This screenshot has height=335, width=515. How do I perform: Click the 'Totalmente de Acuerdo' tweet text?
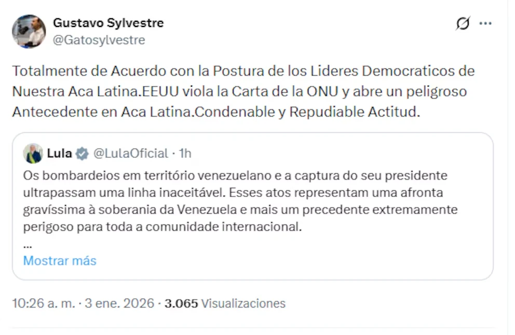coord(243,71)
